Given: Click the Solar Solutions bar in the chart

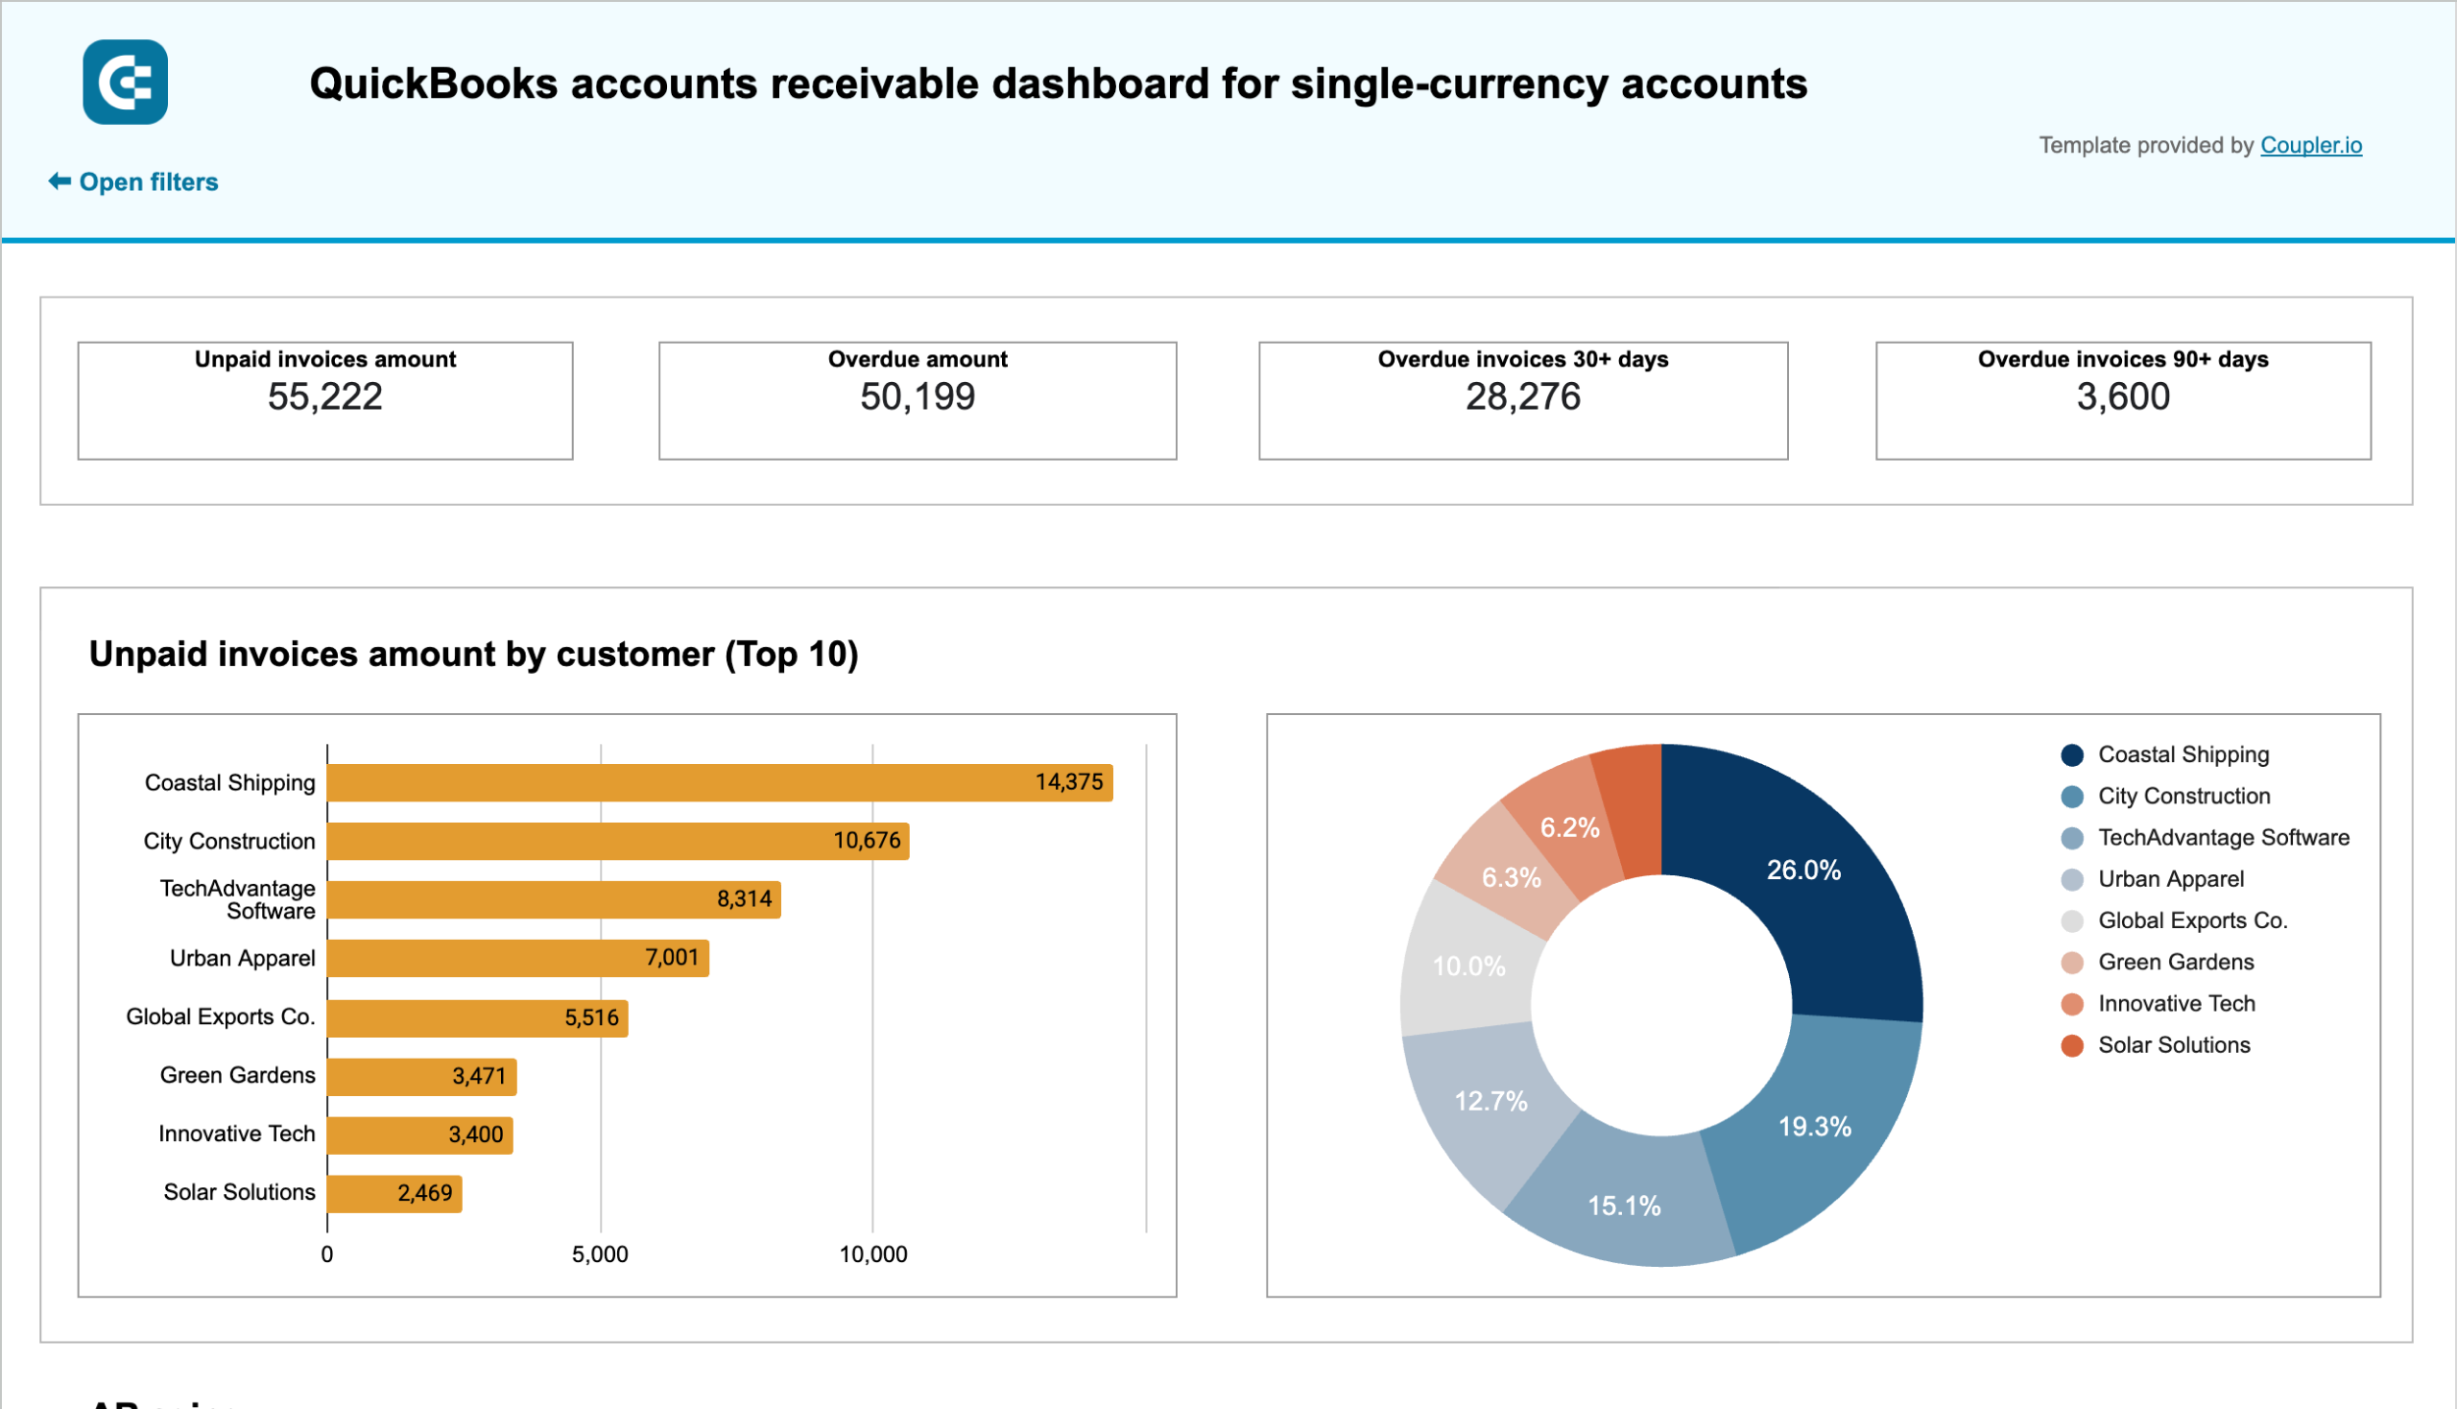Looking at the screenshot, I should click(394, 1192).
